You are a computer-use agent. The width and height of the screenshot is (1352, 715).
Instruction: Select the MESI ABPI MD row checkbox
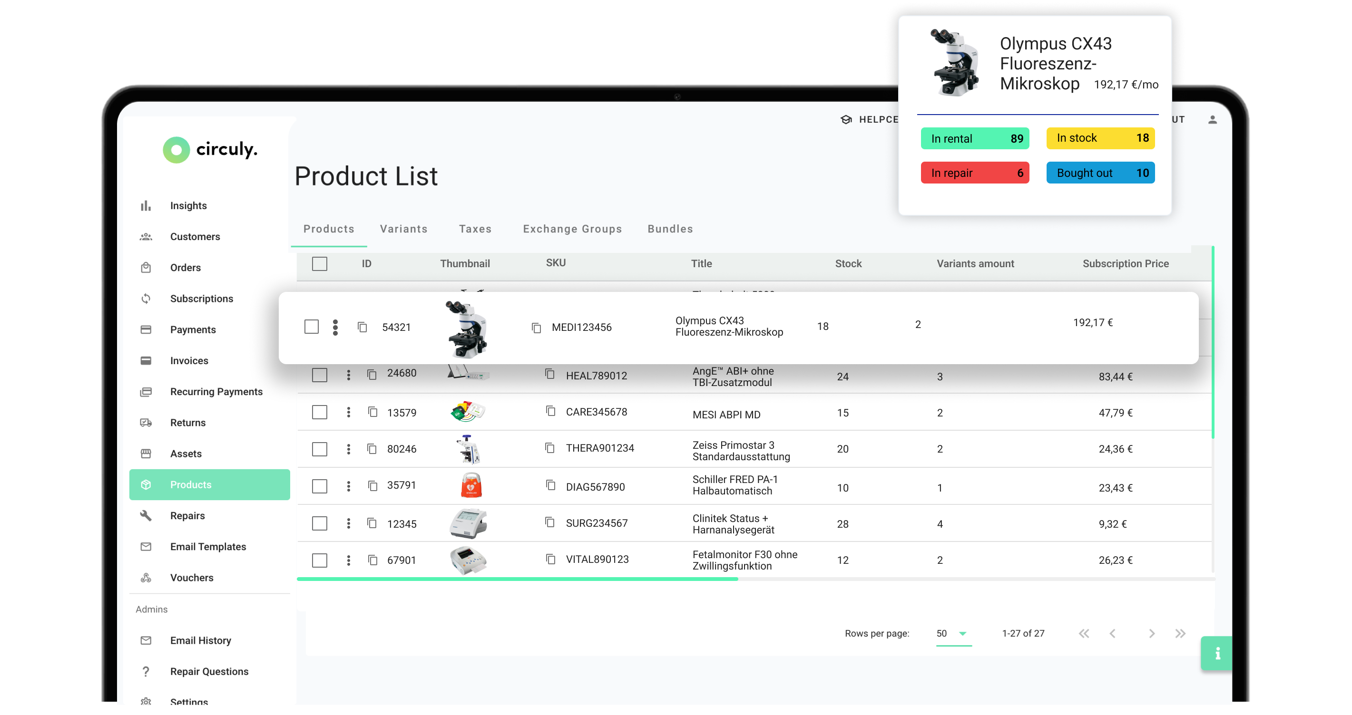(x=320, y=412)
